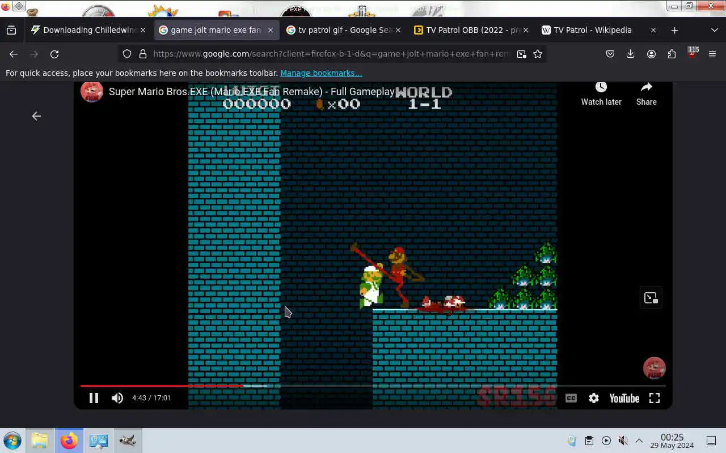Click the picture-in-picture icon in the address bar
Viewport: 726px width, 453px height.
521,54
